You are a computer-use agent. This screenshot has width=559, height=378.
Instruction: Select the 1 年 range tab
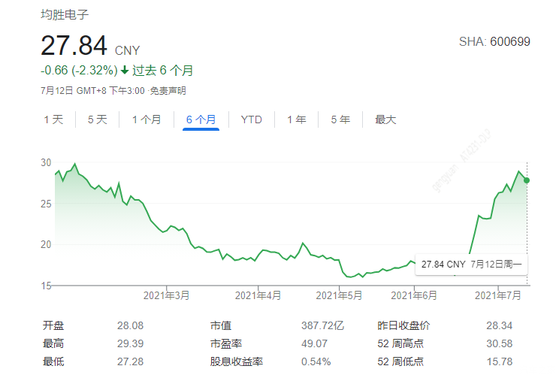(297, 119)
